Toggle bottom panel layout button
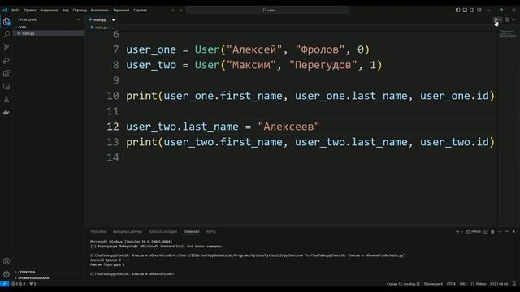Viewport: 520px width, 292px height. click(x=465, y=11)
